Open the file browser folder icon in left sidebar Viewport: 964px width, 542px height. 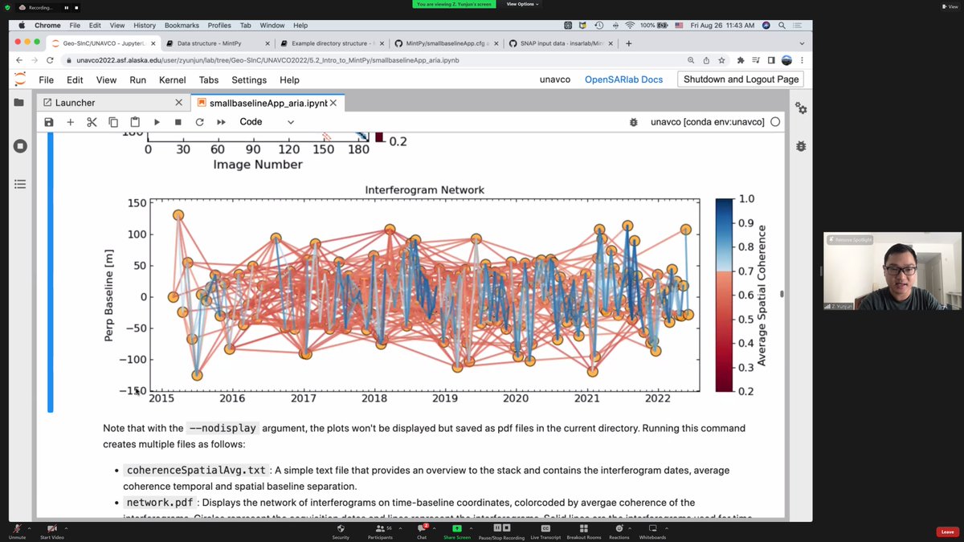click(x=20, y=103)
